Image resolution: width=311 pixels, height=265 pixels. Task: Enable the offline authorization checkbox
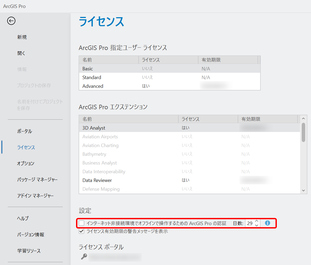[82, 223]
